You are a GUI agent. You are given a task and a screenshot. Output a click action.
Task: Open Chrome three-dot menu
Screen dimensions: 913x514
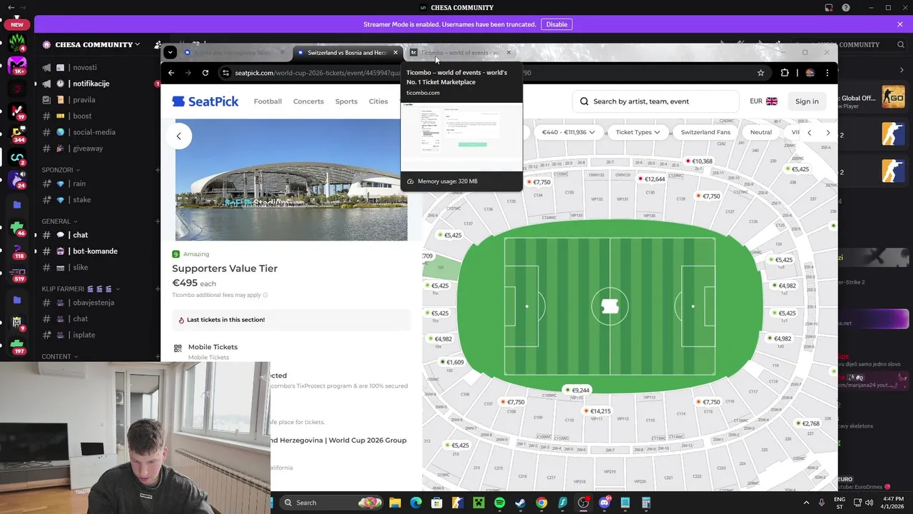[x=827, y=73]
